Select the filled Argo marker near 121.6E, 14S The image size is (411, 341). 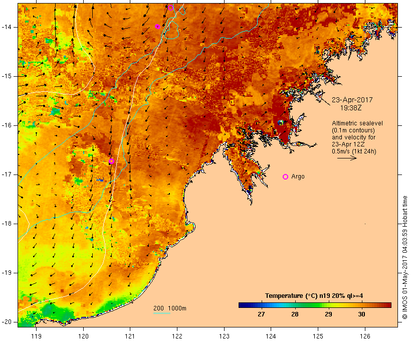[x=157, y=27]
